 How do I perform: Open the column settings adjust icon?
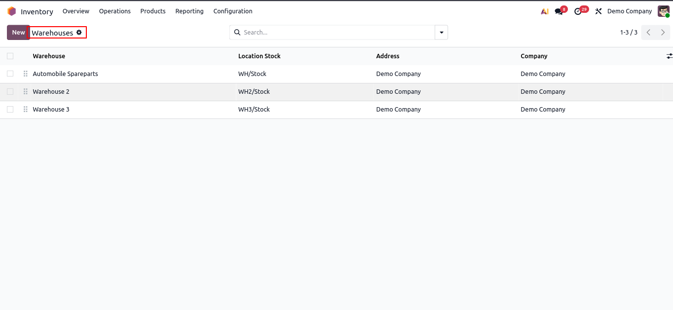click(669, 56)
